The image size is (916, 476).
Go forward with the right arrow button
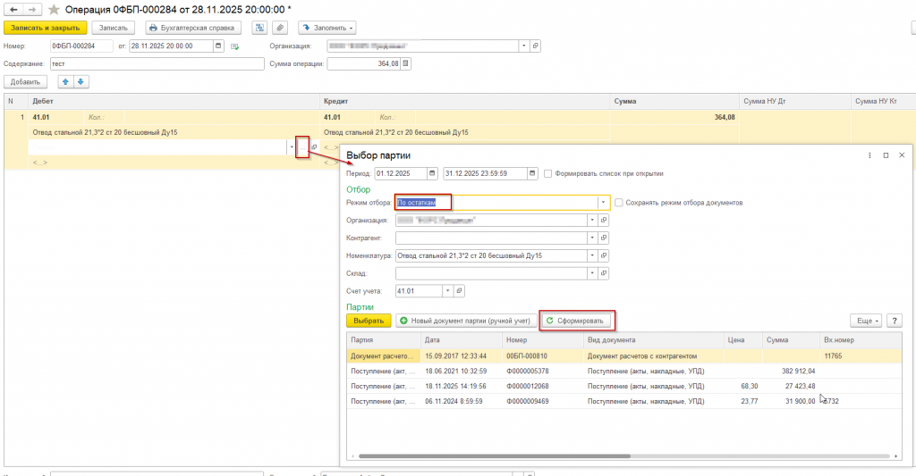[32, 9]
